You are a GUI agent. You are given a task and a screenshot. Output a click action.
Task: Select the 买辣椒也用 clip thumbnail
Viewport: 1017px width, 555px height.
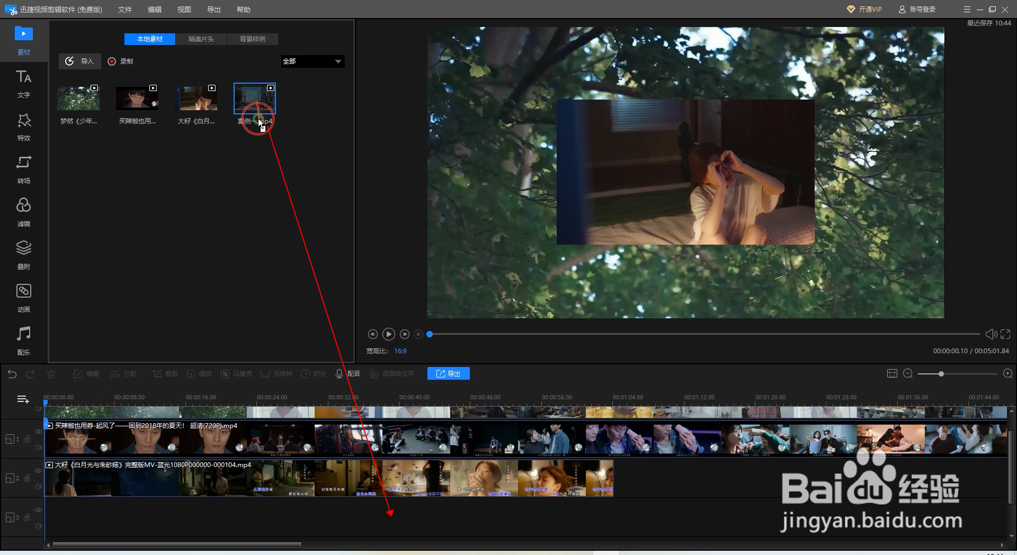point(137,98)
